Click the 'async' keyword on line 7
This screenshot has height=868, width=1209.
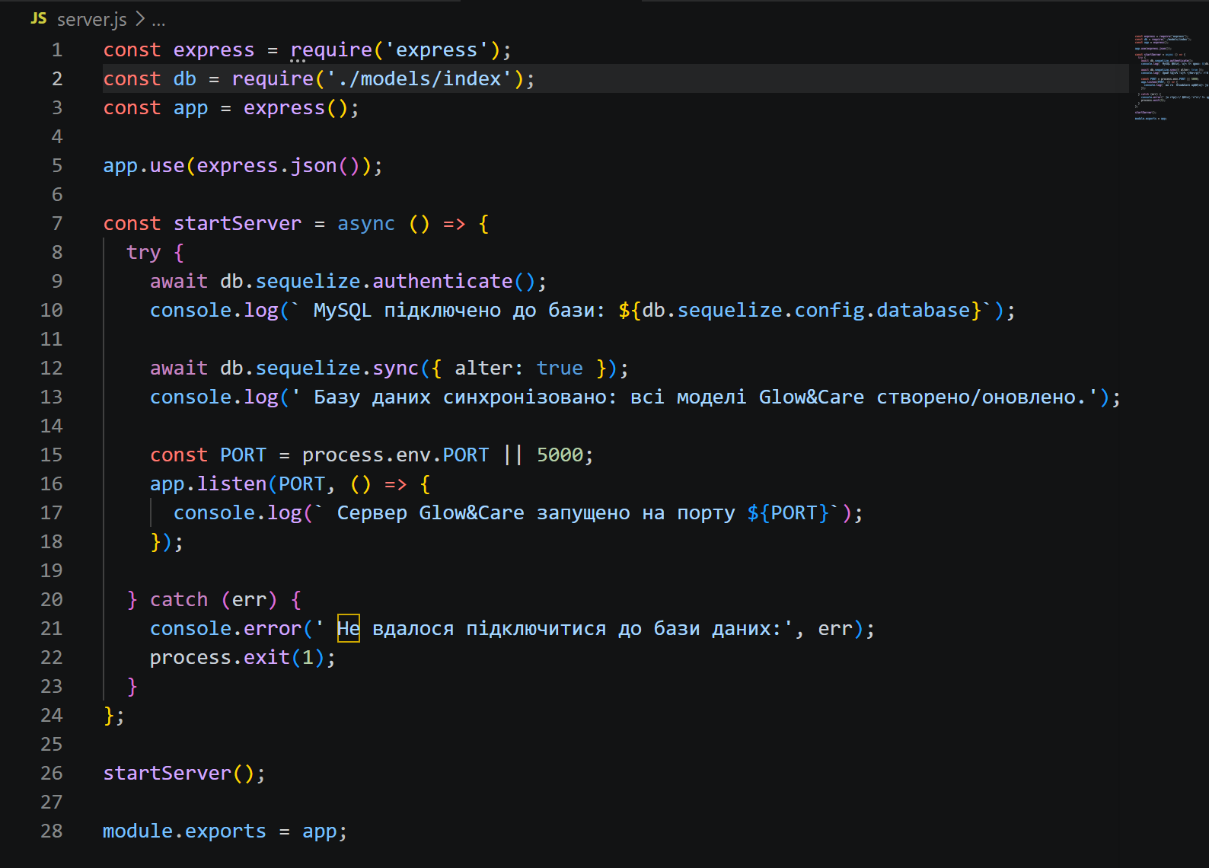pos(366,223)
